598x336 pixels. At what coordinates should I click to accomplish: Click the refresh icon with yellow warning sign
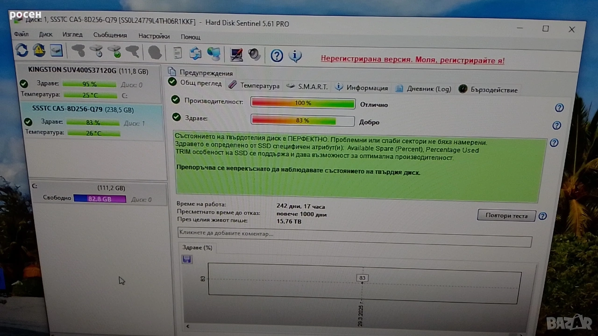[x=39, y=50]
